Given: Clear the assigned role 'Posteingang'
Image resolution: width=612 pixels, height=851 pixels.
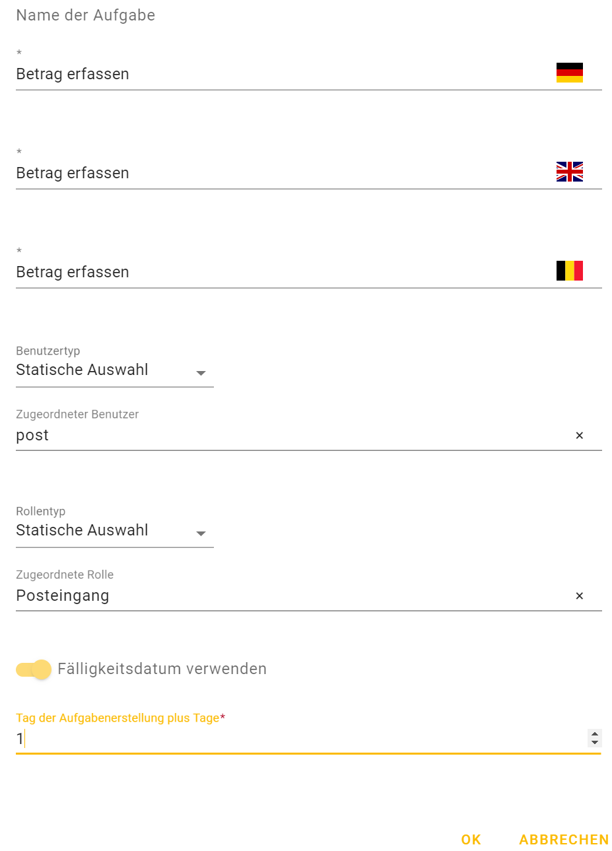Looking at the screenshot, I should (x=579, y=596).
